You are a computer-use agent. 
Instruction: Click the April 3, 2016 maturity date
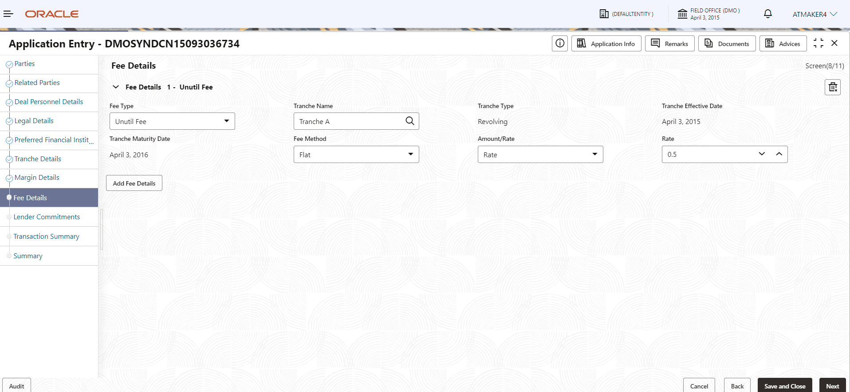129,155
